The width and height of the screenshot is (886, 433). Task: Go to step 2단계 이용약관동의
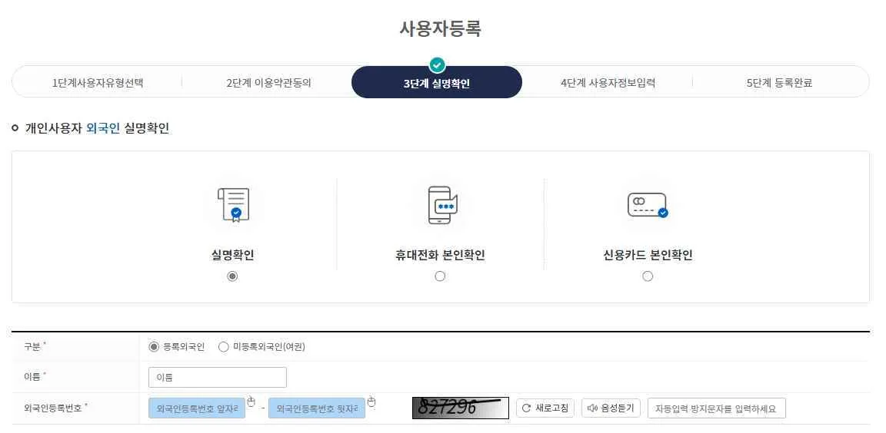[x=269, y=83]
